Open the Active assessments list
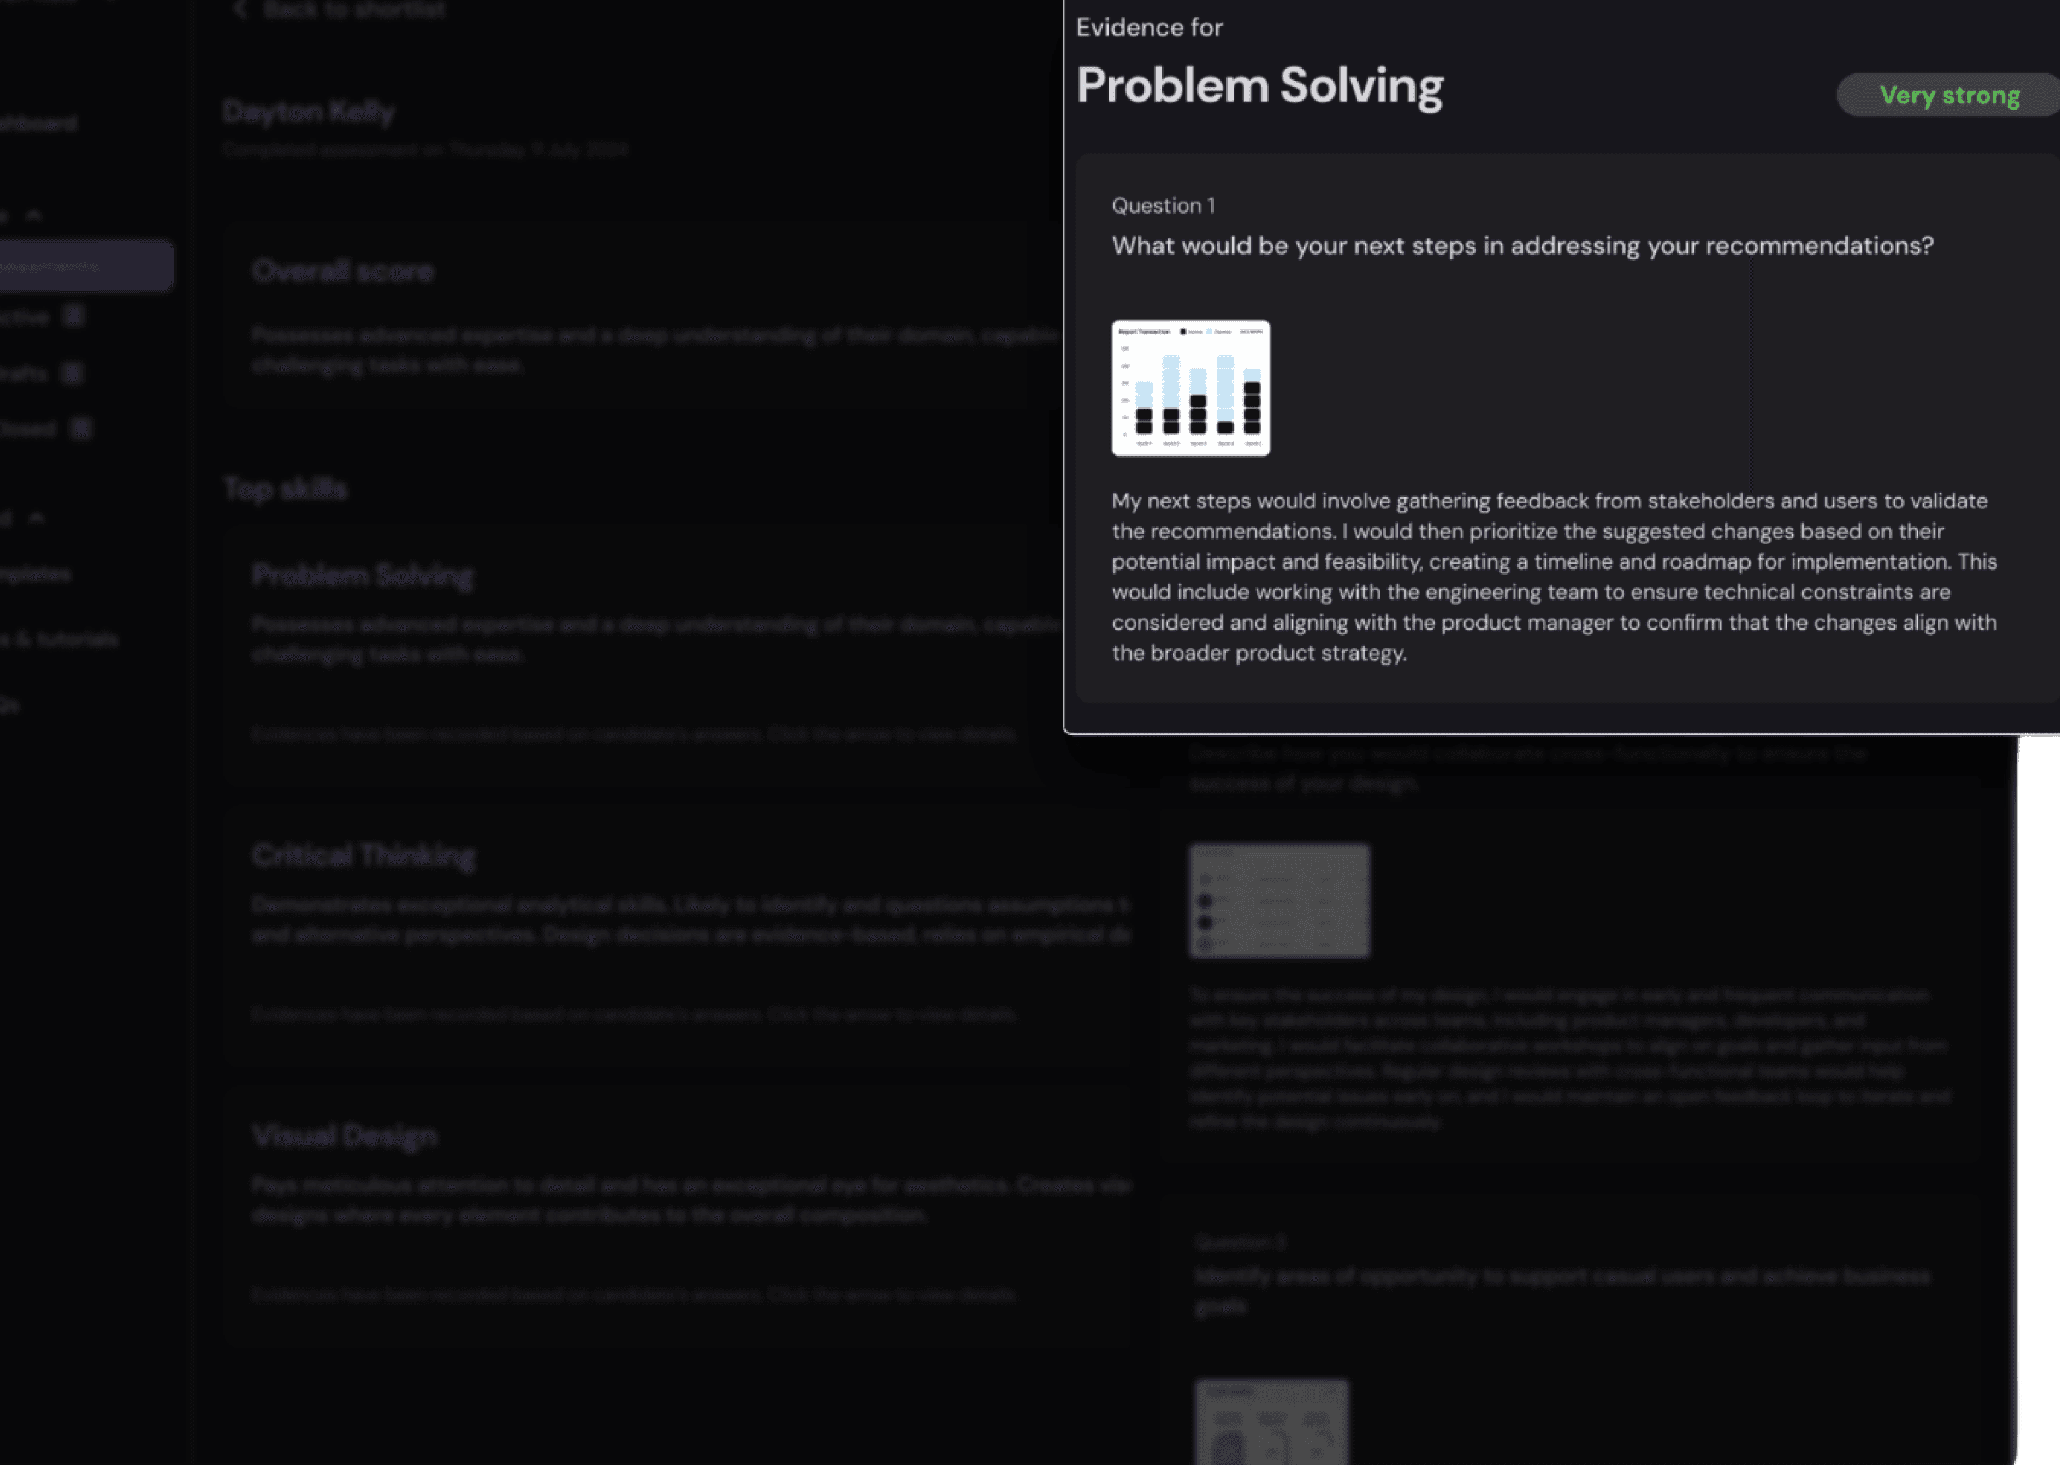The image size is (2060, 1465). (26, 317)
